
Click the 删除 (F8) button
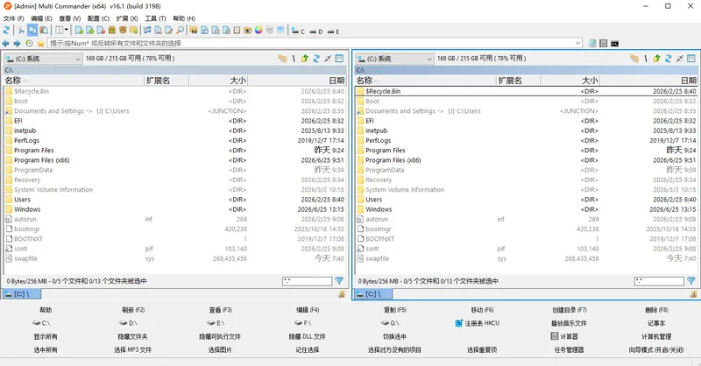coord(656,310)
